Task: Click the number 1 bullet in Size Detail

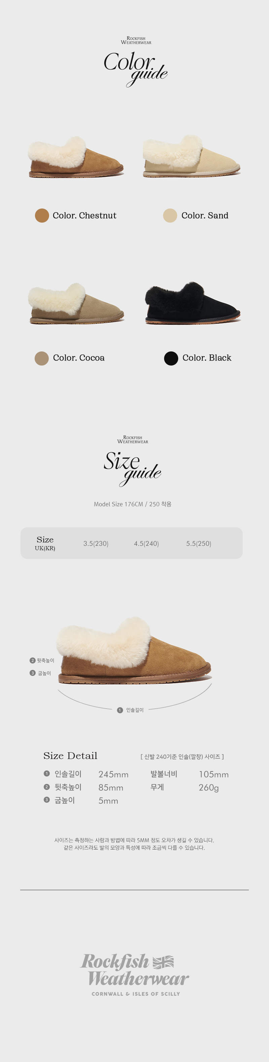Action: click(x=46, y=773)
